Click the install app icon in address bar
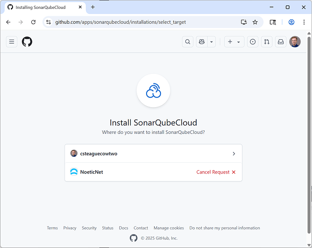The image size is (312, 248). point(244,22)
